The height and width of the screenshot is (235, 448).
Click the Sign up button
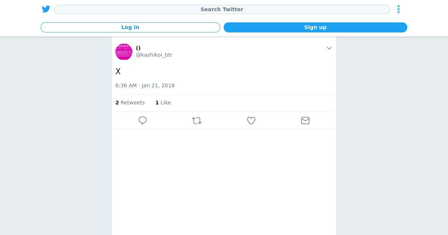click(x=315, y=27)
